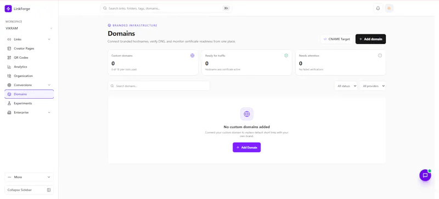Click the Domains globe icon in sidebar
Image resolution: width=439 pixels, height=199 pixels.
click(9, 94)
